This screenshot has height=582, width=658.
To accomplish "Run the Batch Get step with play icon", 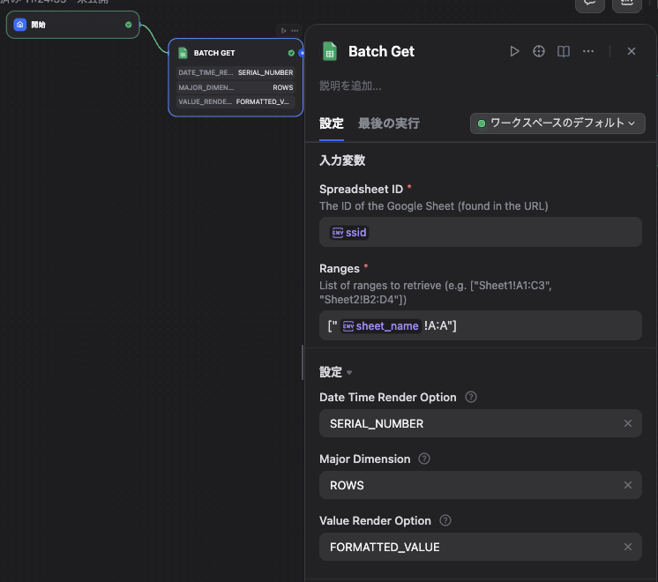I will [514, 51].
